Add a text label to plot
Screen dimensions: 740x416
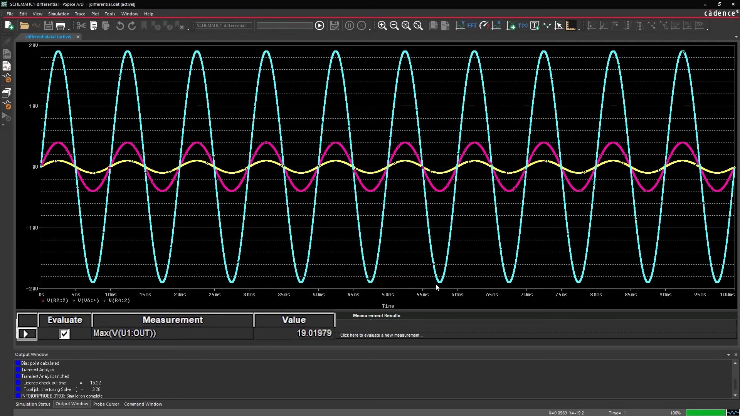(x=535, y=26)
